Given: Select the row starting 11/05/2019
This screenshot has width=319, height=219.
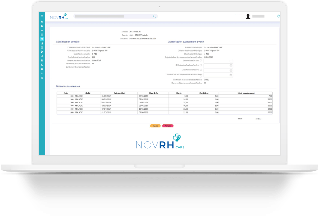Looking at the screenshot, I should [165, 112].
